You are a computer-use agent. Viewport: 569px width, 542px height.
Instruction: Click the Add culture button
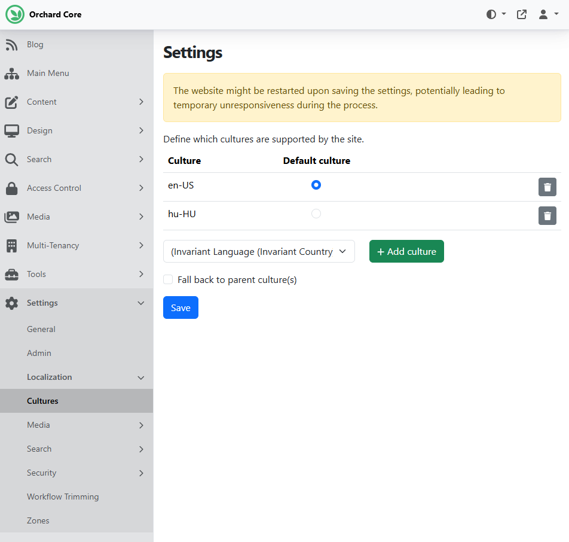click(x=406, y=251)
